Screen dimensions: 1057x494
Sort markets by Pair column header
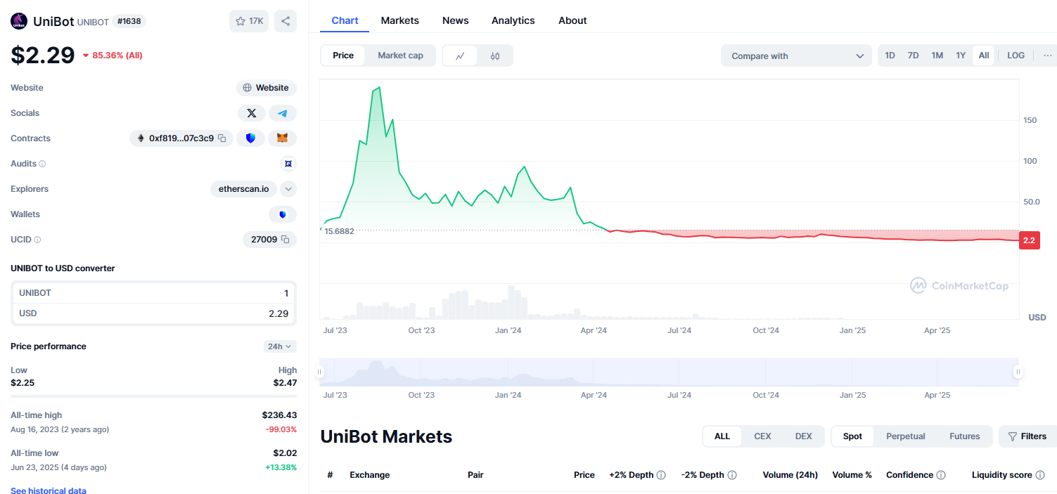point(475,475)
